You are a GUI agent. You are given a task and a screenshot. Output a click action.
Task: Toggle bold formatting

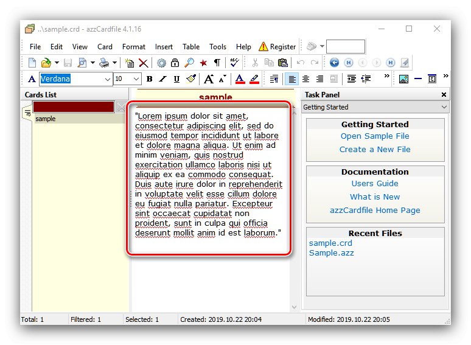149,79
